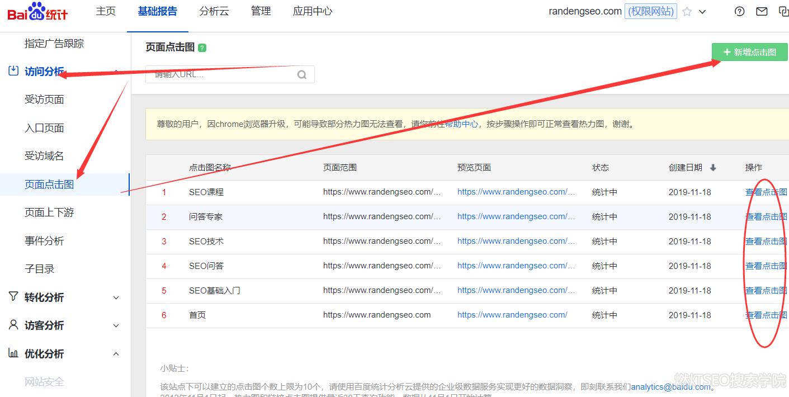Open the 应用中心 tab

[x=313, y=11]
